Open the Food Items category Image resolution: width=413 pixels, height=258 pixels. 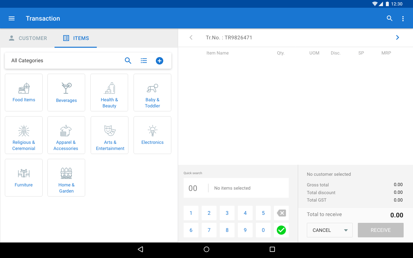coord(24,93)
